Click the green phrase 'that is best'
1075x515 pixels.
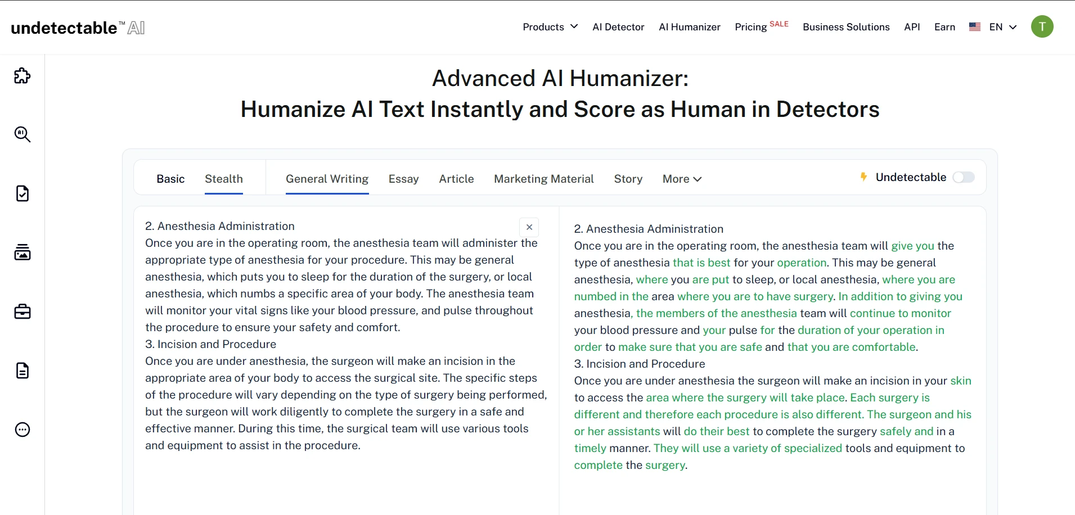[x=701, y=263]
